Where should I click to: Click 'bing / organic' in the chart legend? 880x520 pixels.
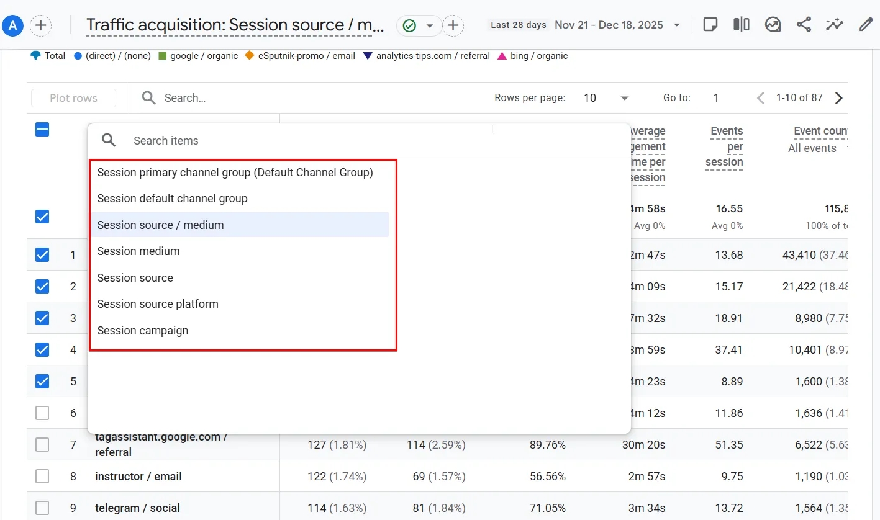[533, 56]
